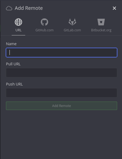The width and height of the screenshot is (122, 159).
Task: Switch to the URL tab label
Action: (x=18, y=30)
